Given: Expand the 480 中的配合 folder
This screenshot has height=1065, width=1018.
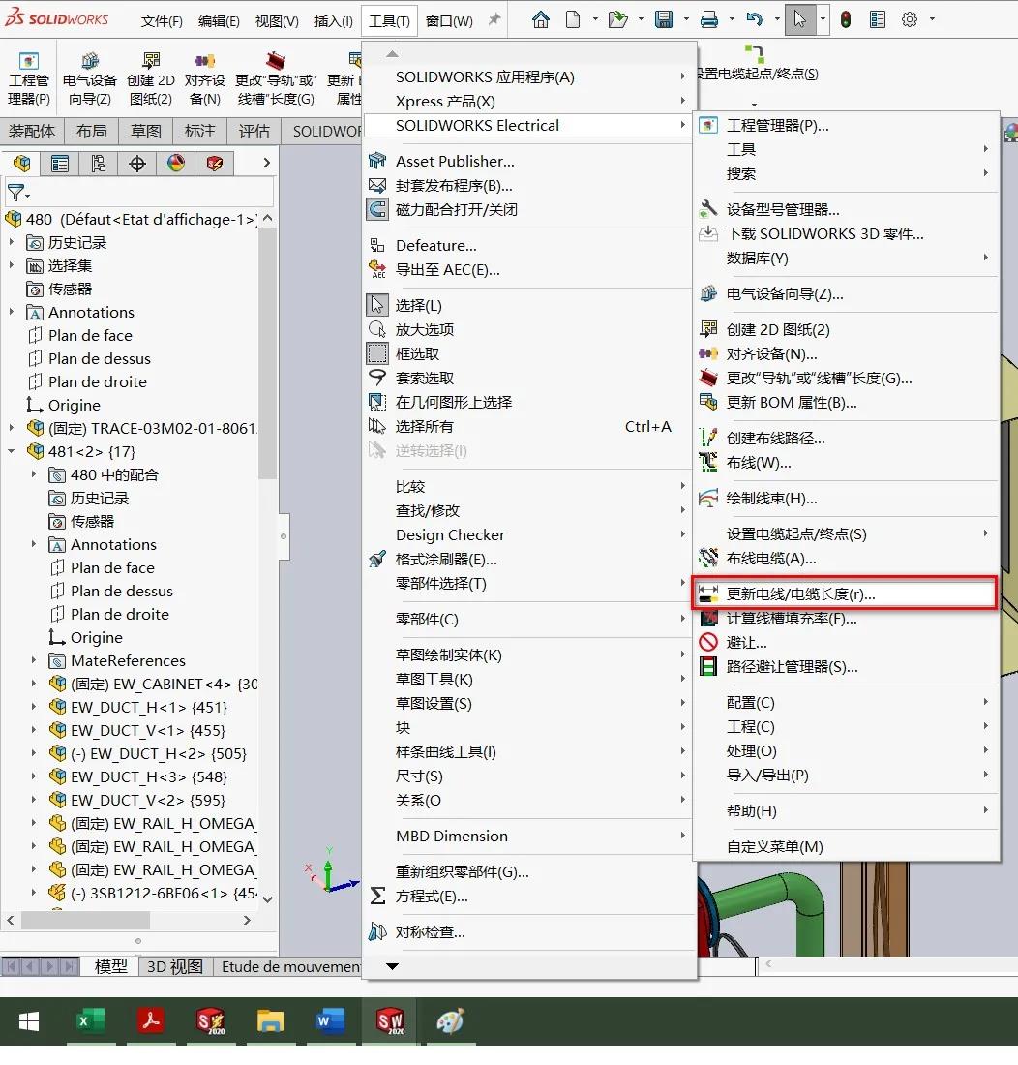Looking at the screenshot, I should (x=33, y=474).
